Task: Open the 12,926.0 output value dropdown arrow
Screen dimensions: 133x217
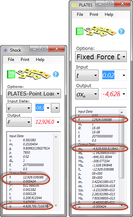Action: [x=58, y=122]
